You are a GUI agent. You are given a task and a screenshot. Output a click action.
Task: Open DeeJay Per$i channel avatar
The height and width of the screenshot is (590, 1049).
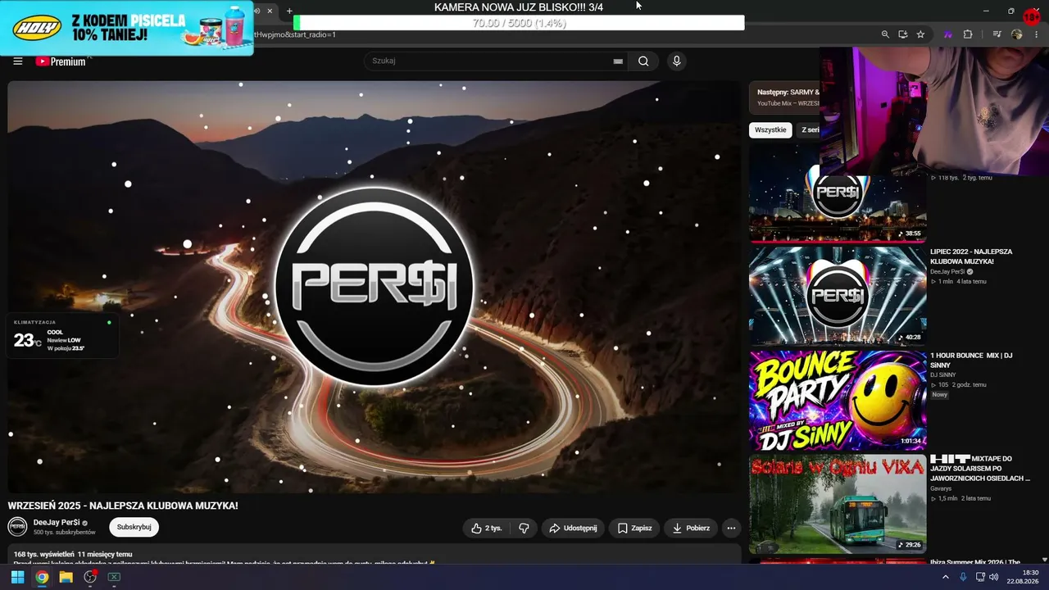click(x=17, y=527)
